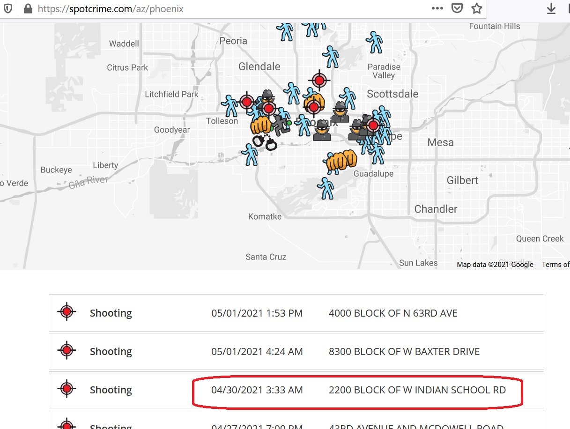The width and height of the screenshot is (570, 429).
Task: Open the page actions three-dot menu
Action: [437, 8]
